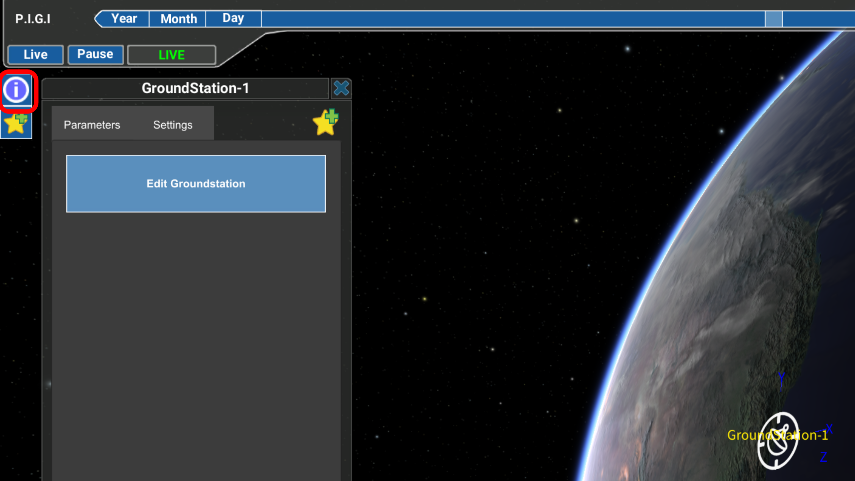Click the timeline position marker

[x=774, y=19]
